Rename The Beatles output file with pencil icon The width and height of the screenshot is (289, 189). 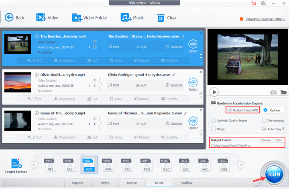point(183,36)
